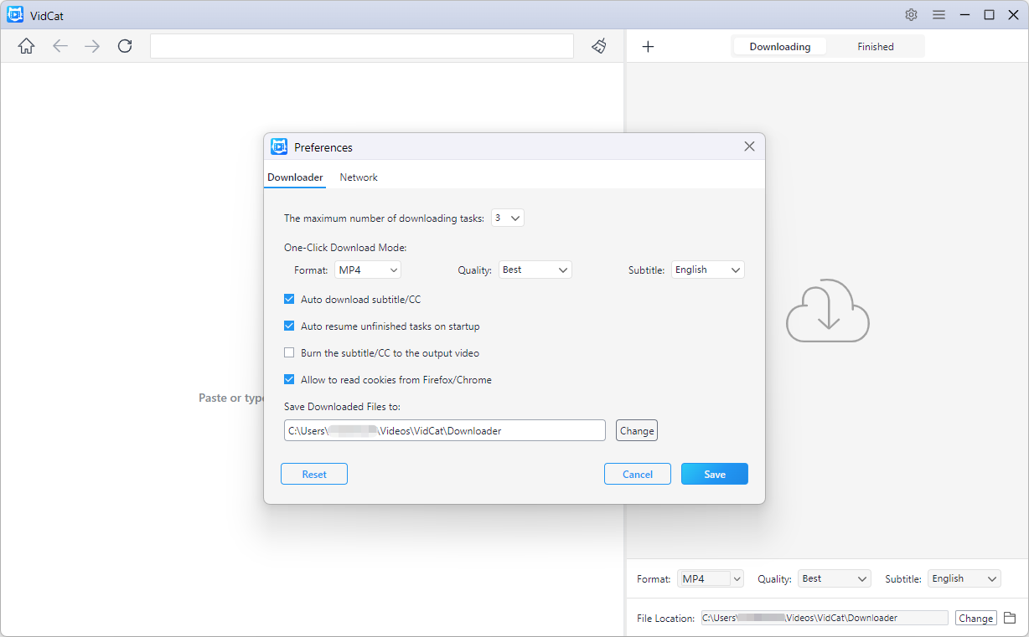
Task: Click Cancel in Preferences
Action: point(638,474)
